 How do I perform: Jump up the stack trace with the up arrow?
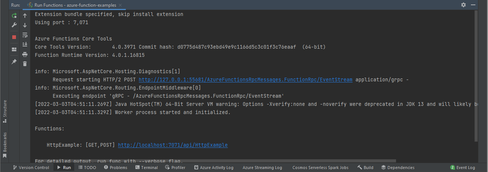pyautogui.click(x=25, y=16)
